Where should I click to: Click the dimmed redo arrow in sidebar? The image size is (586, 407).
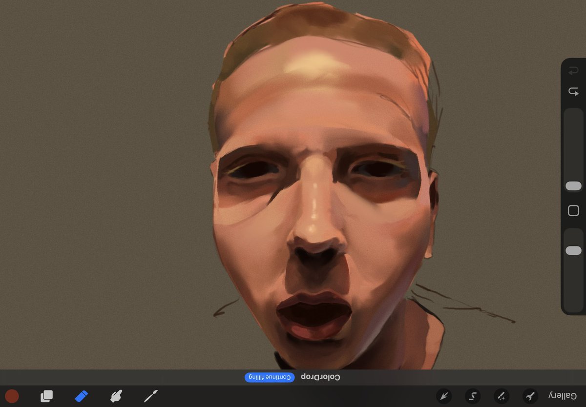[x=573, y=72]
